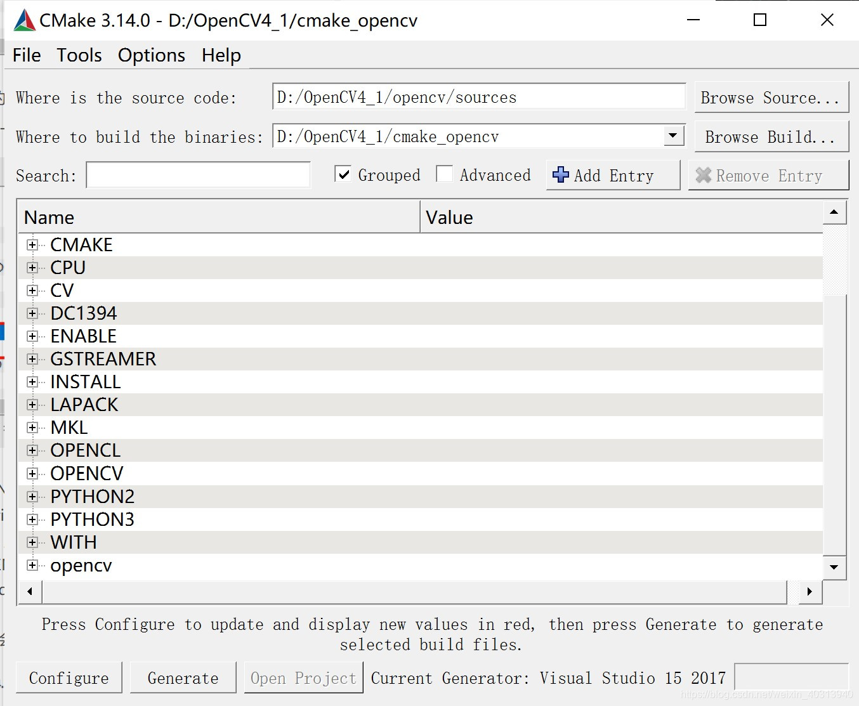Click the Browse Build button
Image resolution: width=859 pixels, height=706 pixels.
pos(771,137)
